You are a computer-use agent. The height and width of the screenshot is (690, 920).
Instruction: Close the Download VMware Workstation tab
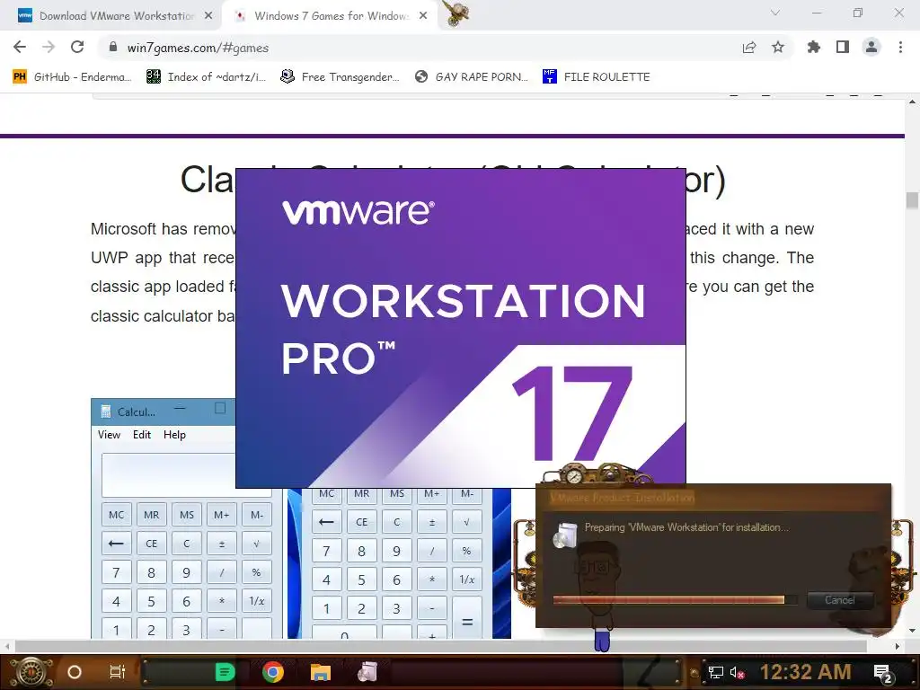click(208, 16)
